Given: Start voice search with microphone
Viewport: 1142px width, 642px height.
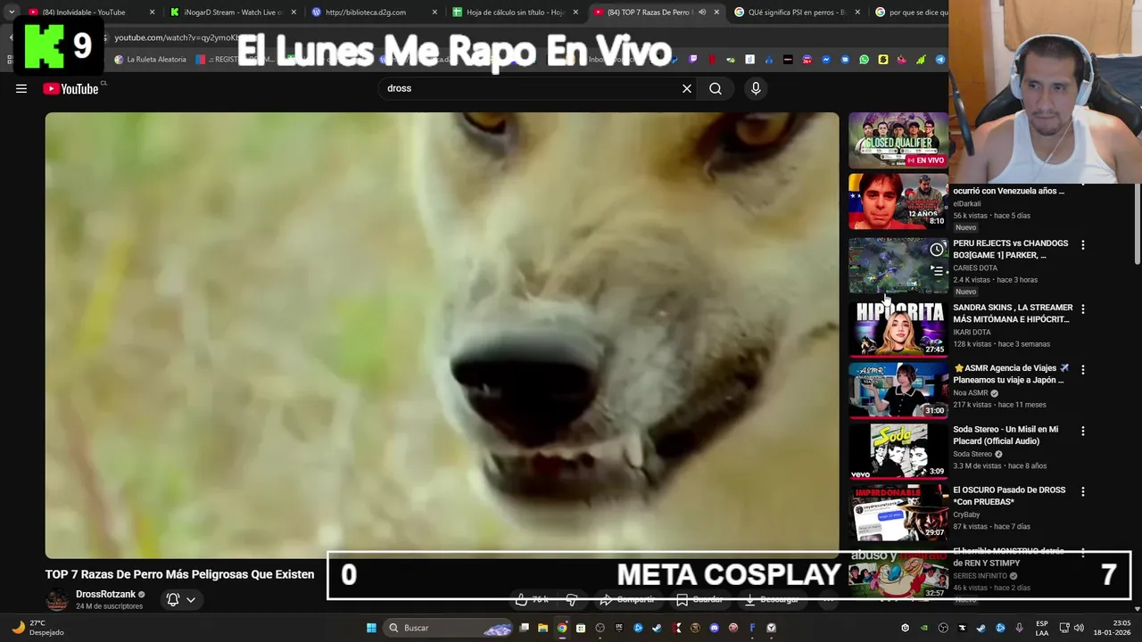Looking at the screenshot, I should 756,88.
